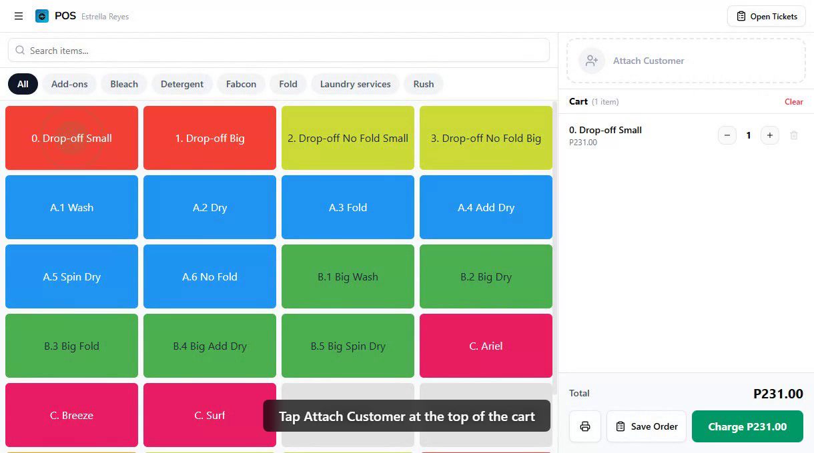Add C. Breeze detergent to cart

coord(71,415)
